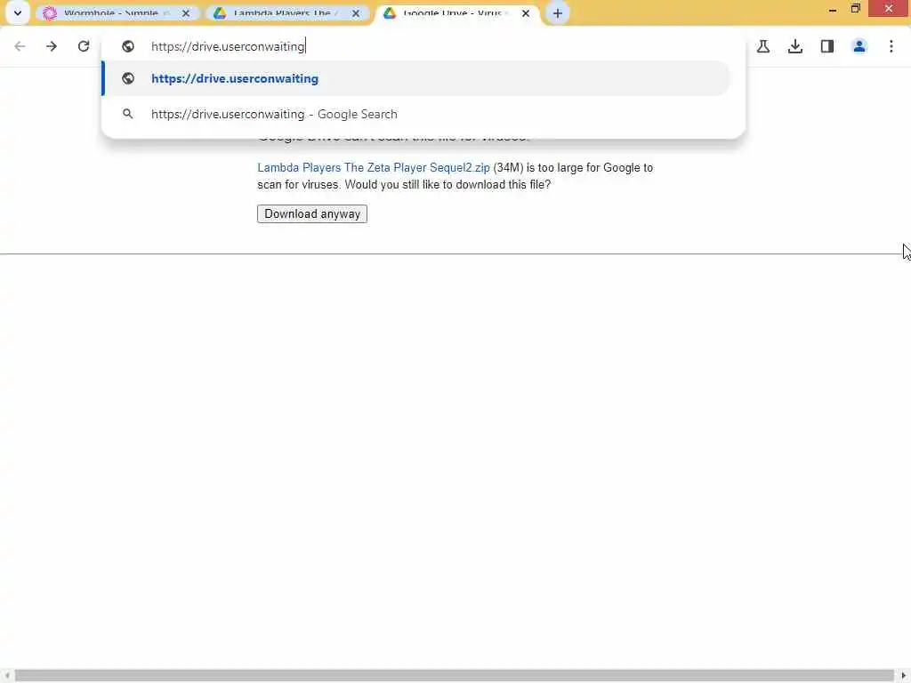Reload the current page
911x683 pixels.
point(84,46)
